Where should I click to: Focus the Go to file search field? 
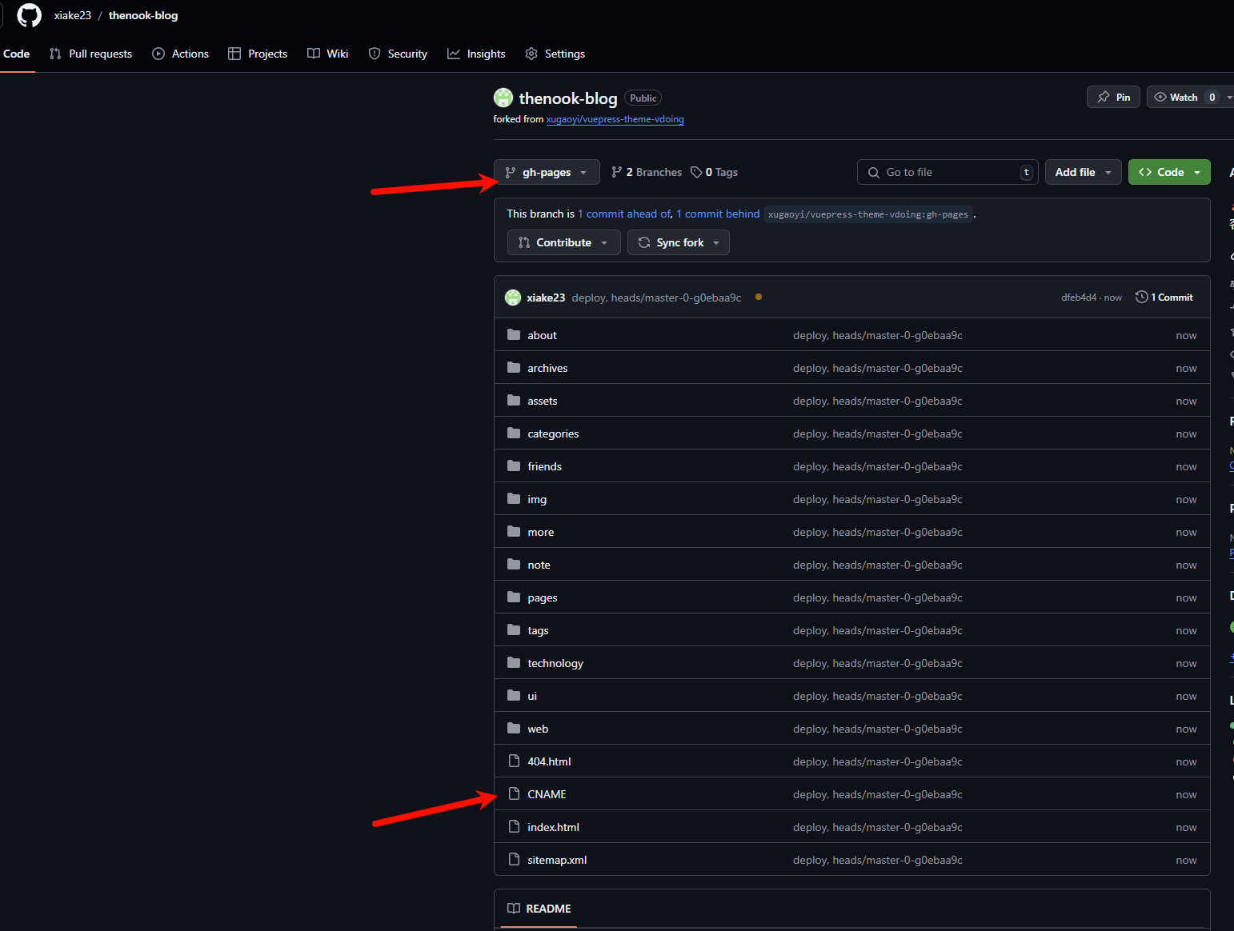coord(948,172)
